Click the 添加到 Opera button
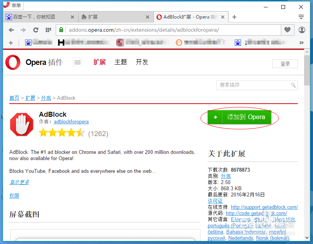This screenshot has width=313, height=244. click(x=239, y=117)
